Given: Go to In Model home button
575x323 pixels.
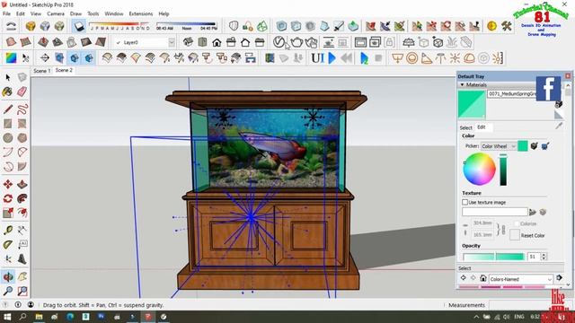Looking at the screenshot, I should (483, 278).
